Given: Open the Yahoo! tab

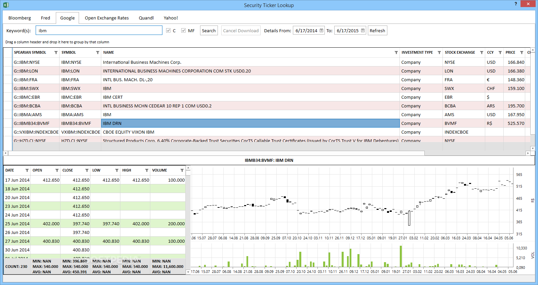Looking at the screenshot, I should click(171, 18).
